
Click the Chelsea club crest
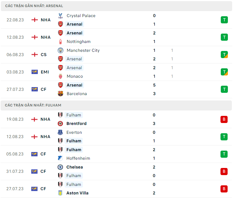[60, 167]
